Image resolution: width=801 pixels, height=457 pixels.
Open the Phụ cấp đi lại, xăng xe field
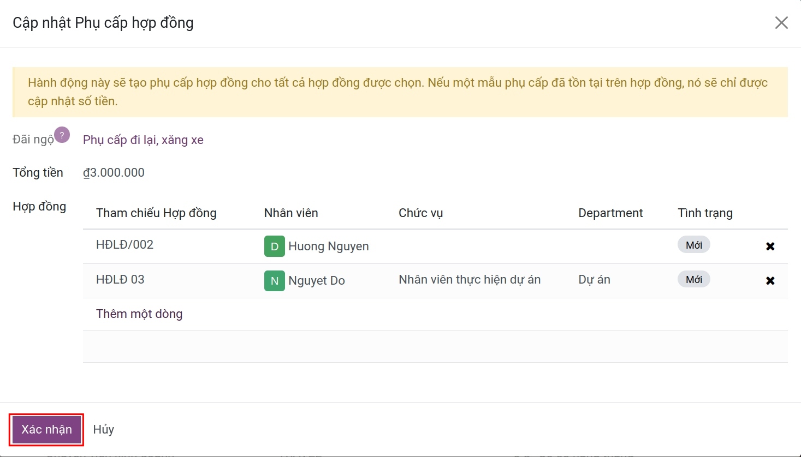(x=143, y=140)
